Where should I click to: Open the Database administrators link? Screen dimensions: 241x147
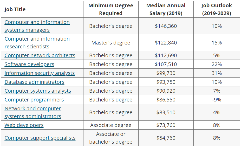coord(34,82)
